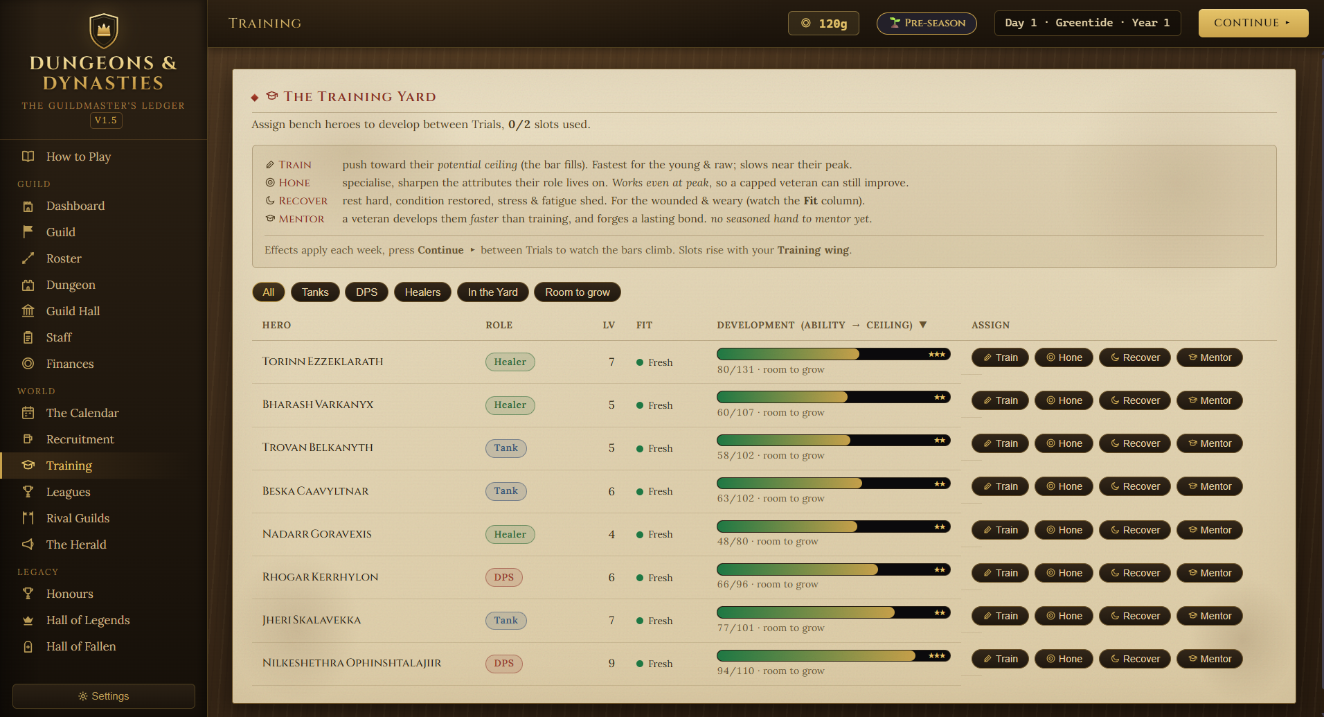Select the Finances coin icon

coord(28,364)
